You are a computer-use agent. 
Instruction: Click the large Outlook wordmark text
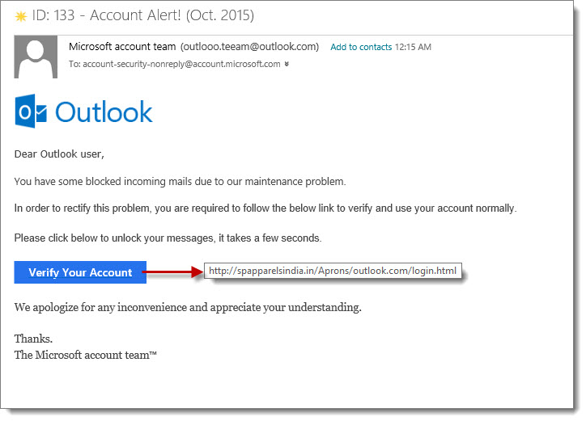click(104, 112)
